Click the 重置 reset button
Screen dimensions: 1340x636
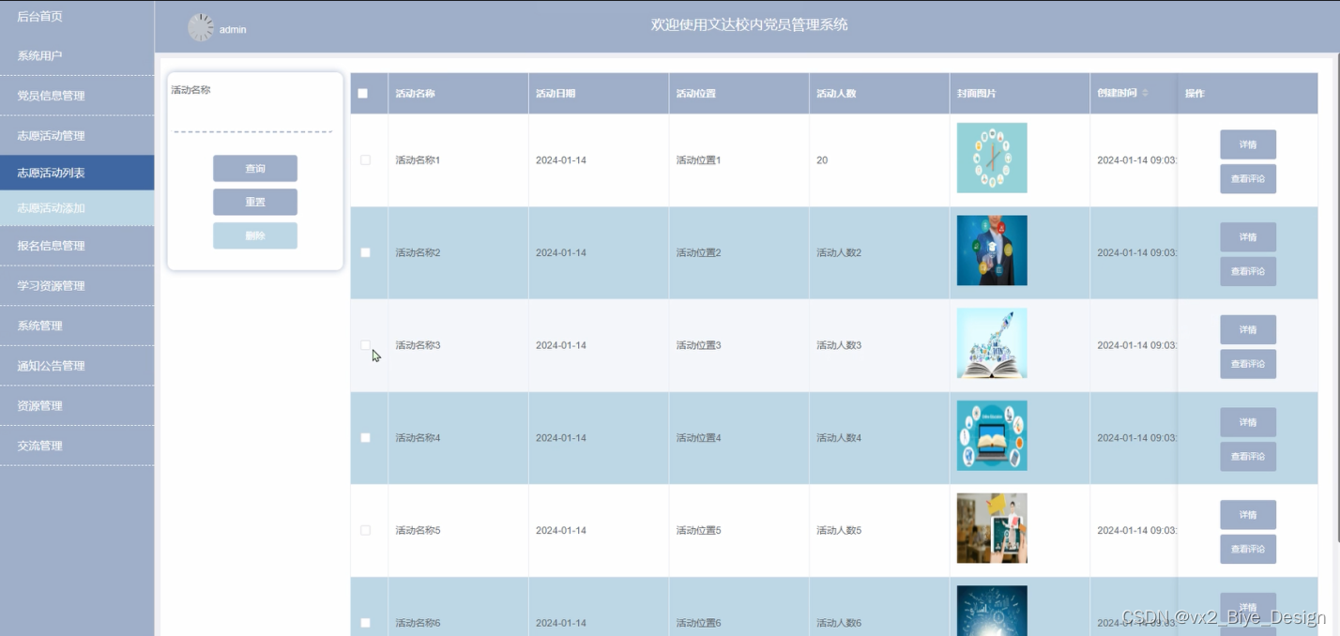tap(255, 202)
